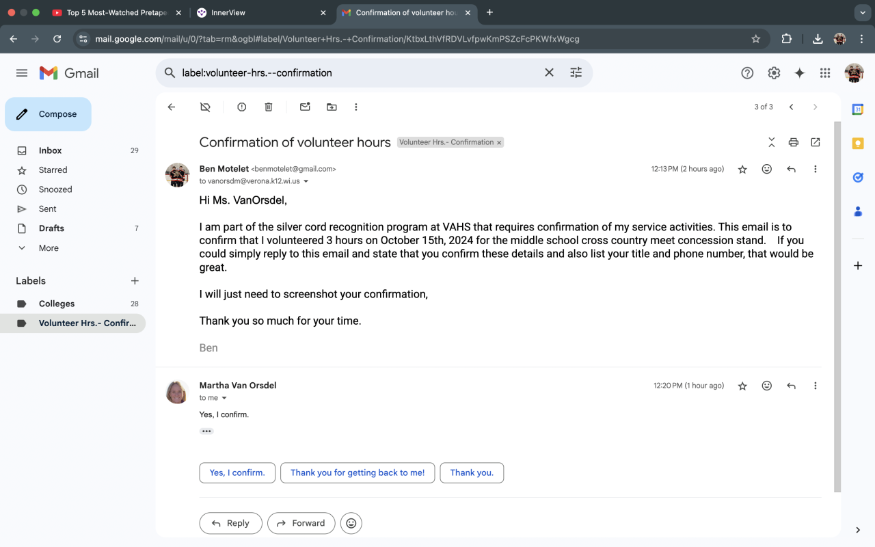The image size is (875, 547).
Task: Open conversation in new window
Action: 816,142
